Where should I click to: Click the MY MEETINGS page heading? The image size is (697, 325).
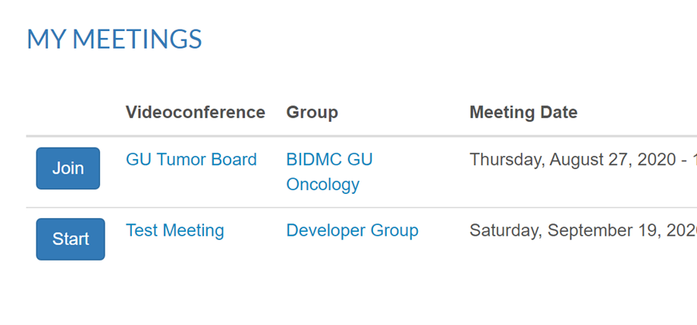tap(115, 39)
